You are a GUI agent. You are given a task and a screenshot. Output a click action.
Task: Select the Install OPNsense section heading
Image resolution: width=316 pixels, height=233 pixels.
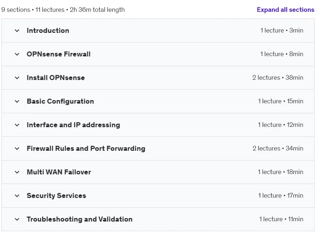click(56, 78)
